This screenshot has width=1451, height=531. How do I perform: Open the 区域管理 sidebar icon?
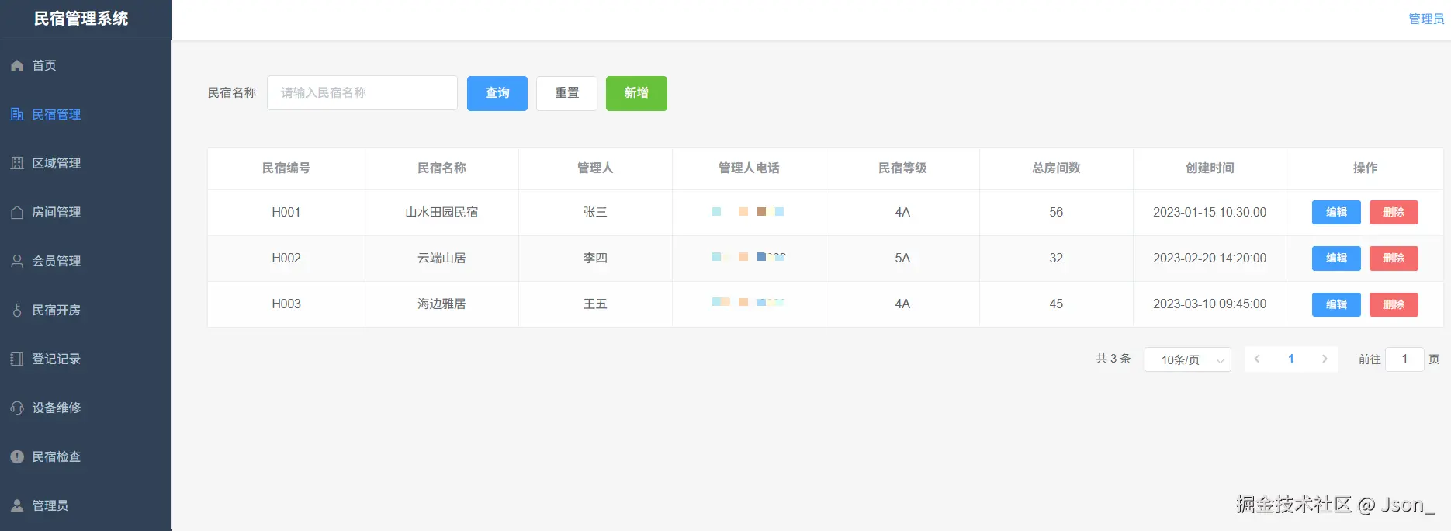point(17,164)
